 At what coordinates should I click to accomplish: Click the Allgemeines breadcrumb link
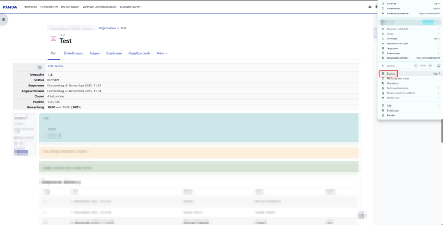tap(106, 28)
